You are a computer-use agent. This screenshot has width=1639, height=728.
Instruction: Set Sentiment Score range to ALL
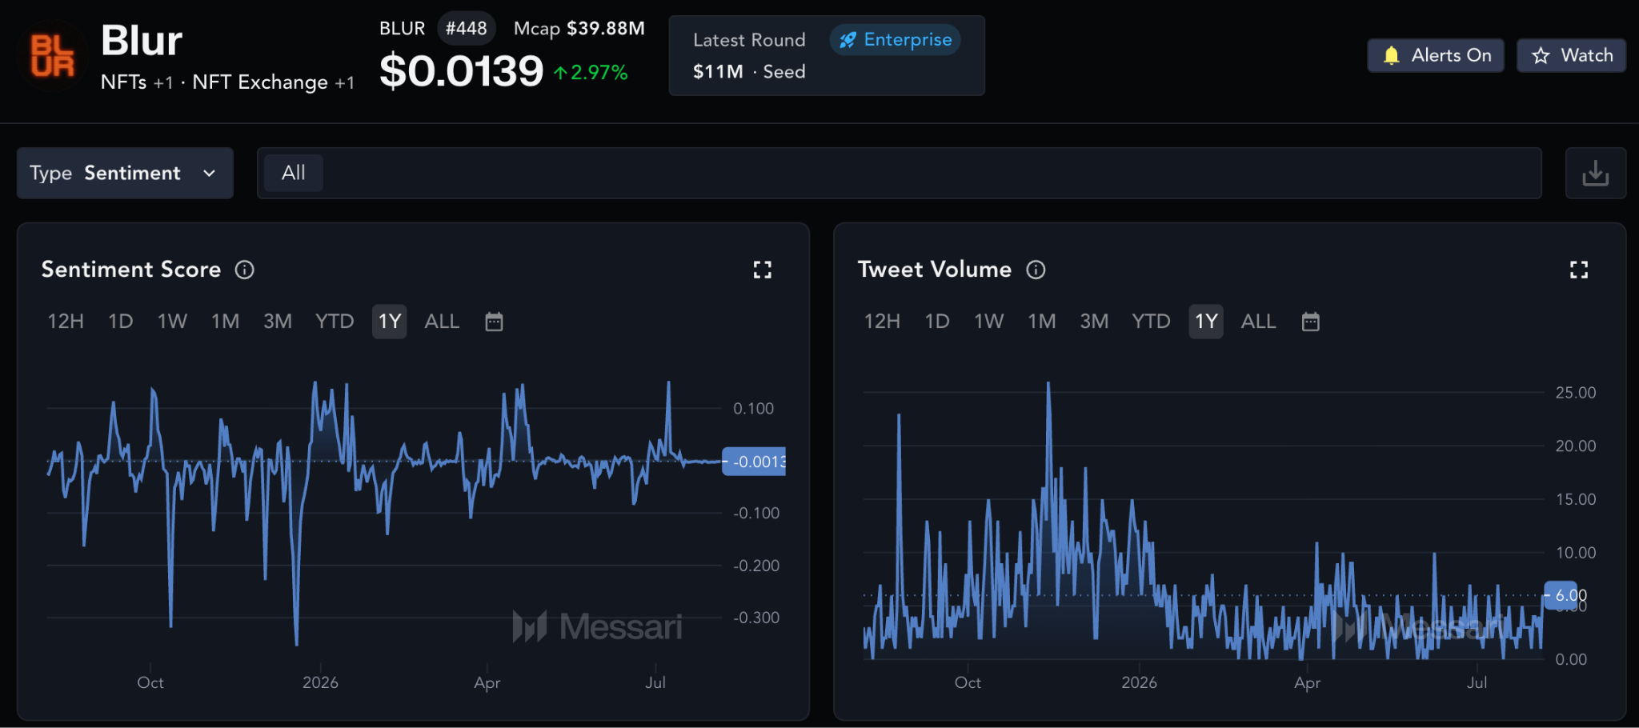click(442, 322)
